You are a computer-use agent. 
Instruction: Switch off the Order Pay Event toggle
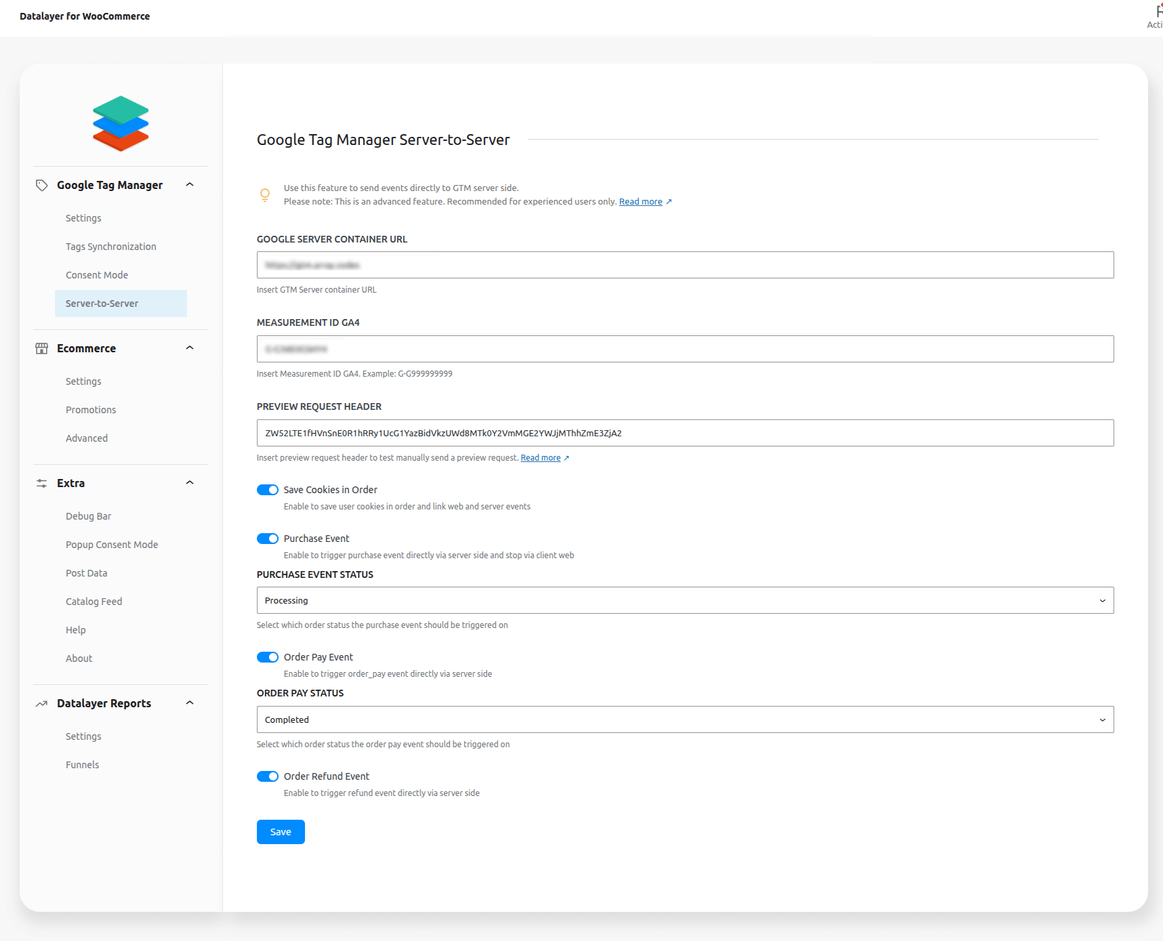pos(268,657)
